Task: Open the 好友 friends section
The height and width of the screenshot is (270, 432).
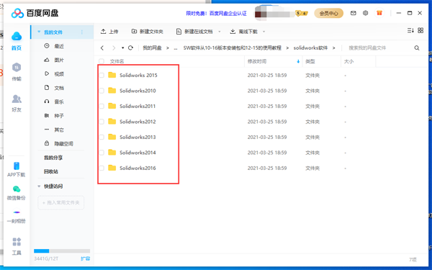Action: coord(17,103)
